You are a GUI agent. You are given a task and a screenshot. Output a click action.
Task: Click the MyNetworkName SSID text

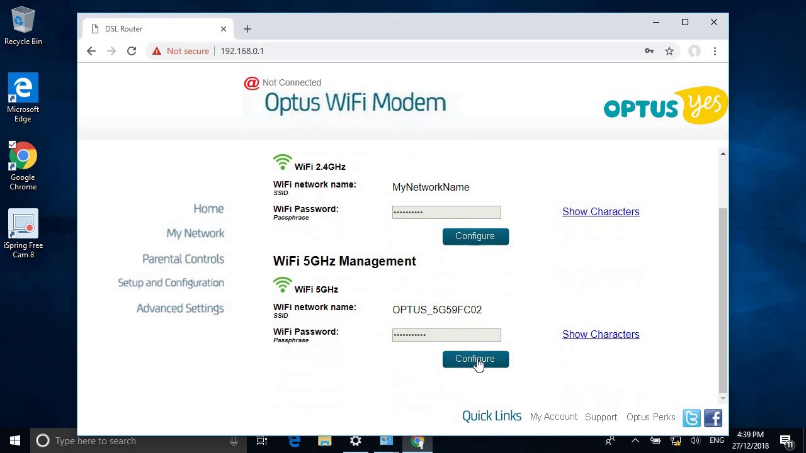click(431, 187)
